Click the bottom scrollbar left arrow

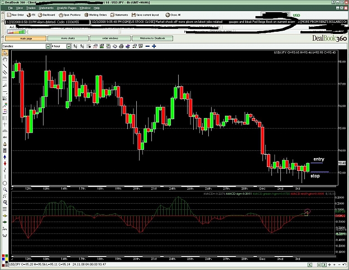309,264
